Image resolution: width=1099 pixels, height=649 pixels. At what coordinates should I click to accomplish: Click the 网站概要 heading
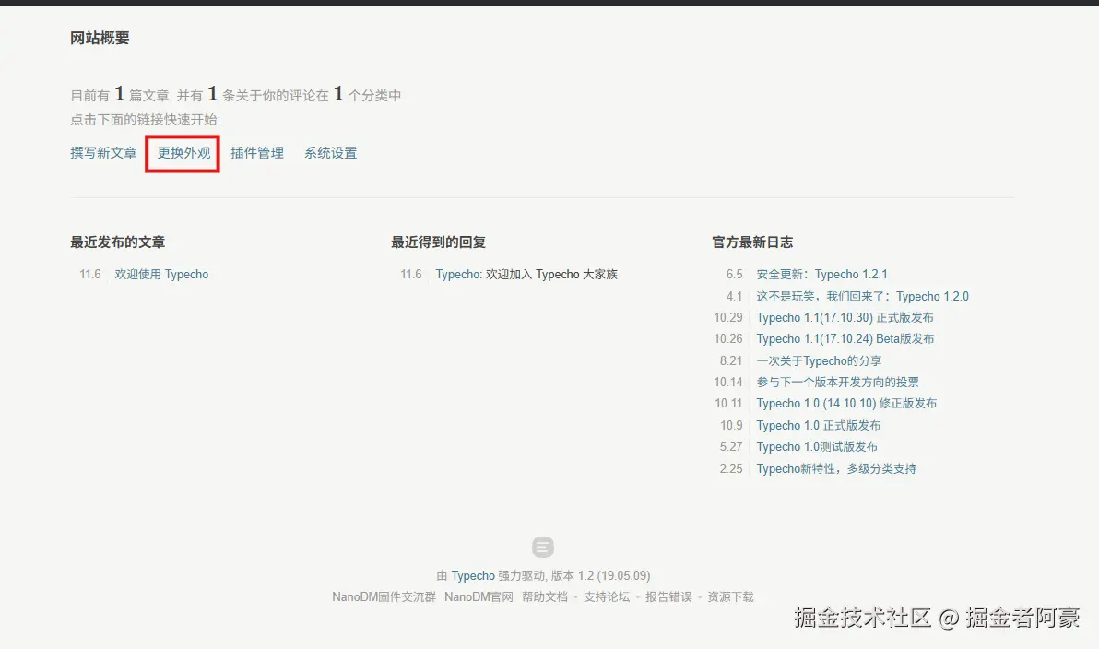tap(100, 38)
